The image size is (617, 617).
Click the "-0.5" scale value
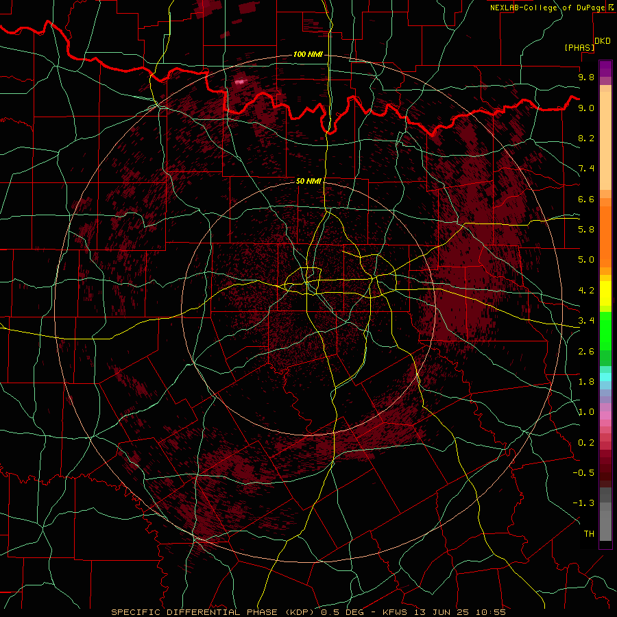click(584, 472)
